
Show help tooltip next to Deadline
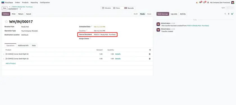coord(87,30)
